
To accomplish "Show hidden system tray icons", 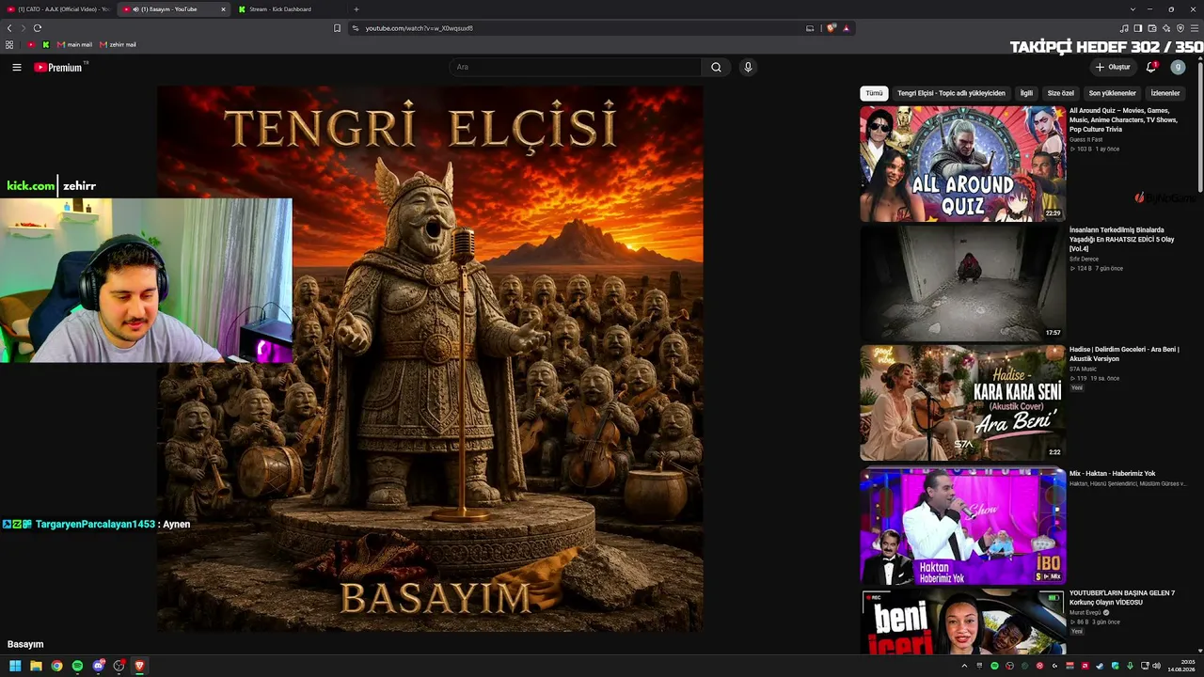I will pyautogui.click(x=964, y=666).
